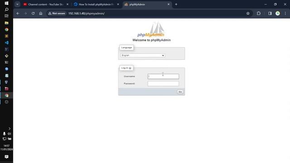This screenshot has height=163, width=290.
Task: Open the Windows Start menu
Action: point(6,3)
